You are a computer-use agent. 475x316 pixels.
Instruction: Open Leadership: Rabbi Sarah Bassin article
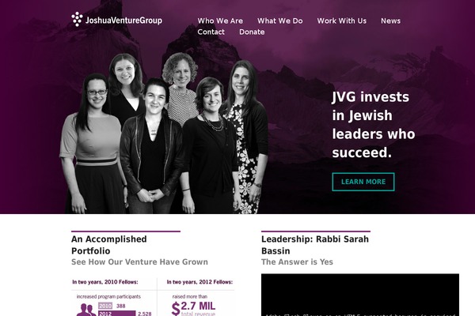(315, 245)
